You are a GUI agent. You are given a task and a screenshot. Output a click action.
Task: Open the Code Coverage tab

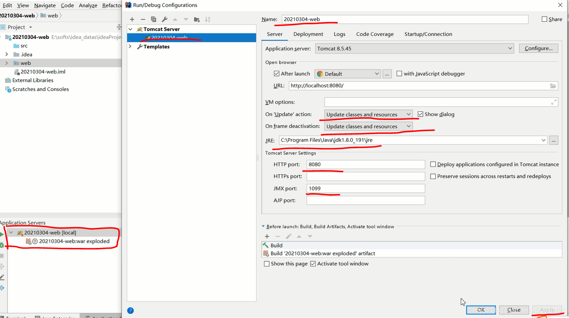click(x=375, y=34)
